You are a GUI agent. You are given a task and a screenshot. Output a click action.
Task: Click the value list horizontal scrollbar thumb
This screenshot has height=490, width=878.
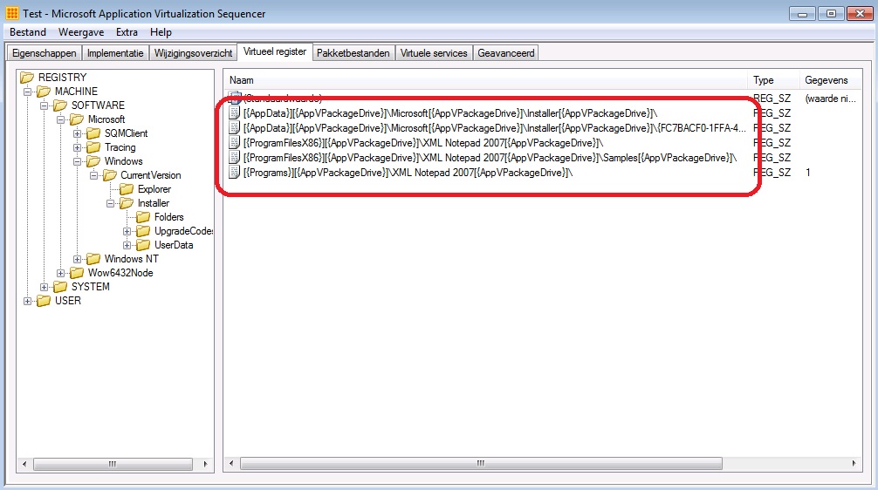(x=481, y=463)
